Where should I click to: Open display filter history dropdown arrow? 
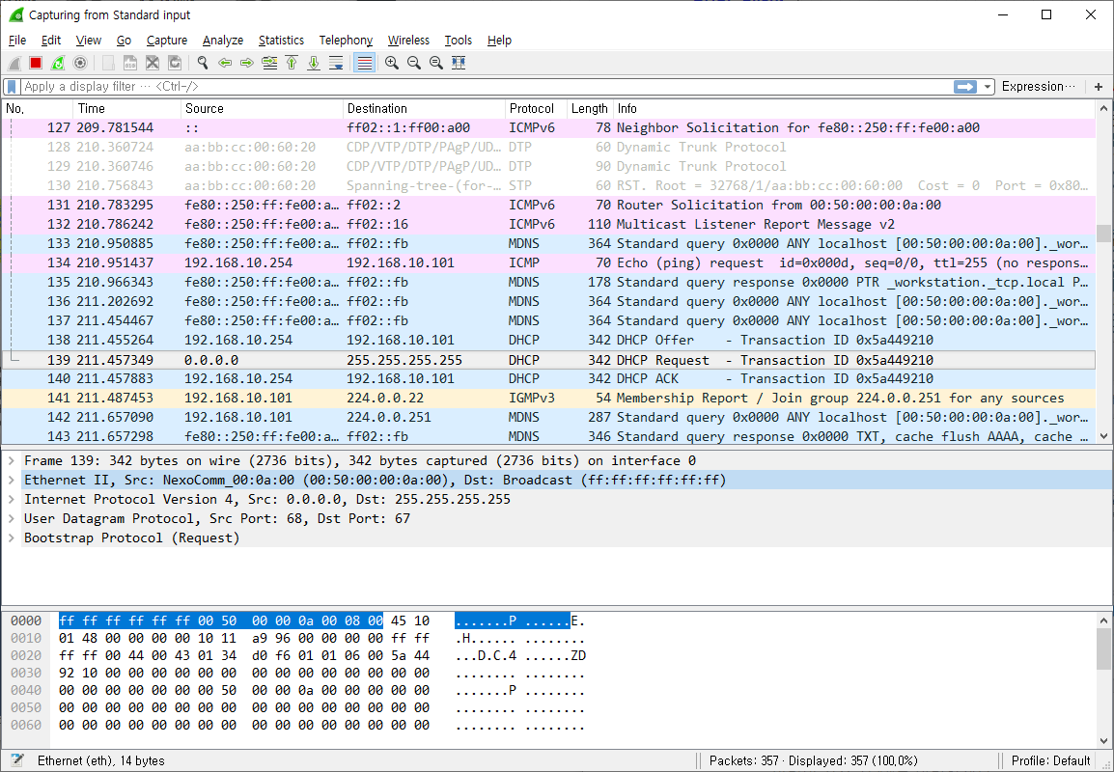click(988, 87)
